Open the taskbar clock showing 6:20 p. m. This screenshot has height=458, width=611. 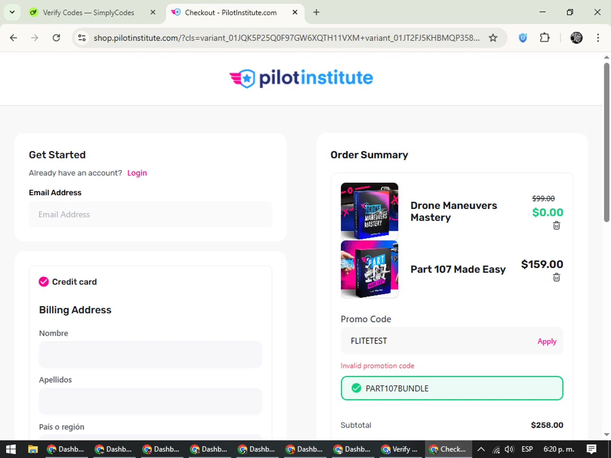click(x=558, y=449)
